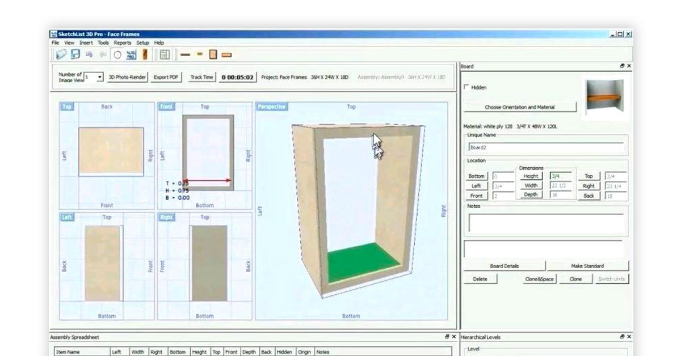Viewport: 681px width, 356px height.
Task: Click the Board2 unique name field
Action: coord(546,146)
